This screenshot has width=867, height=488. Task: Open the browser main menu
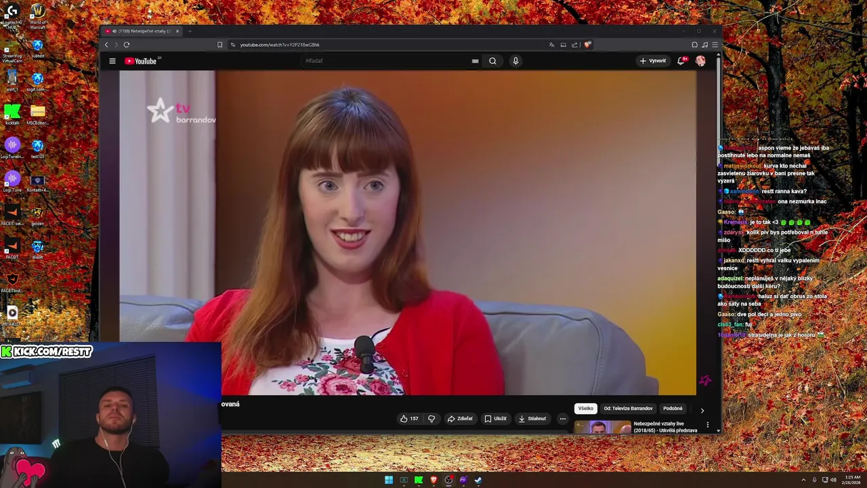tap(715, 45)
